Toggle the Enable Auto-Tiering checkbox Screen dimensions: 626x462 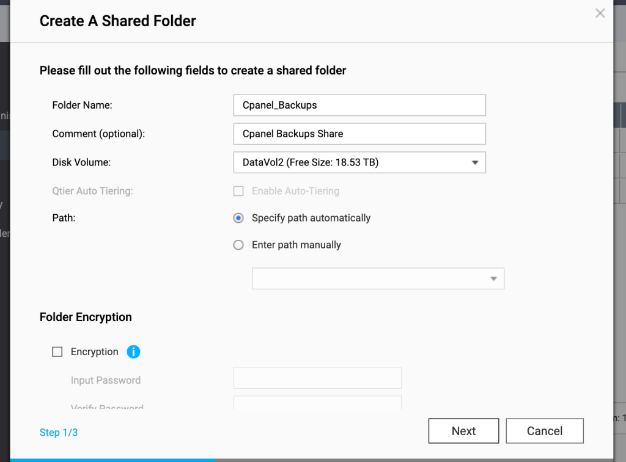[x=238, y=191]
